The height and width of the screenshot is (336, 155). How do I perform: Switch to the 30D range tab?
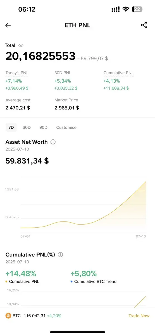(27, 127)
